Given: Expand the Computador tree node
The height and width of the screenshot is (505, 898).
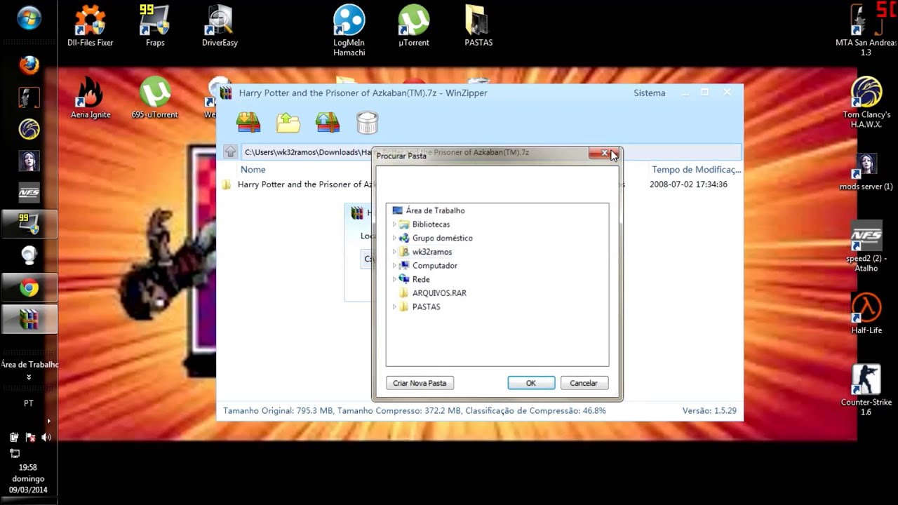Looking at the screenshot, I should tap(394, 266).
